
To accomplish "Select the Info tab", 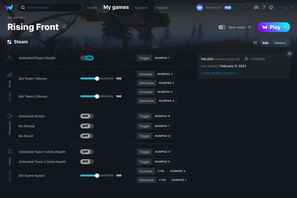I will coord(265,43).
